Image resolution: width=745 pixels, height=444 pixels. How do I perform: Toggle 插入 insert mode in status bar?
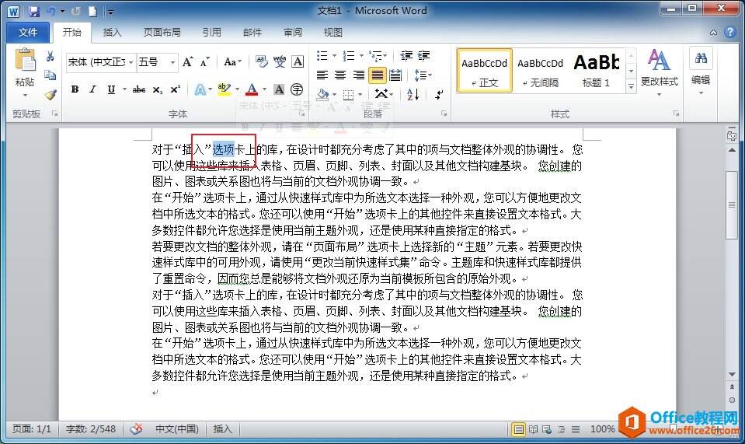222,428
